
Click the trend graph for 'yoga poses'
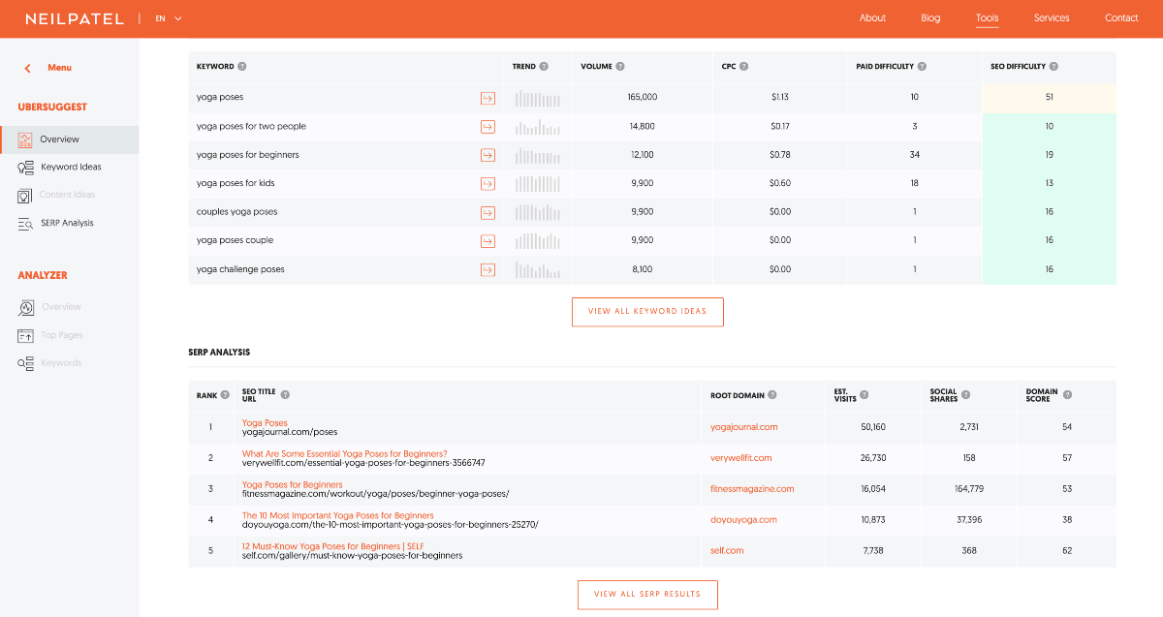click(538, 98)
